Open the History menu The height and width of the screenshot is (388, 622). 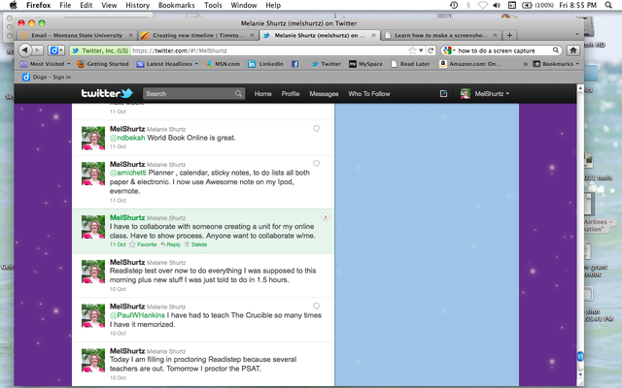click(137, 5)
